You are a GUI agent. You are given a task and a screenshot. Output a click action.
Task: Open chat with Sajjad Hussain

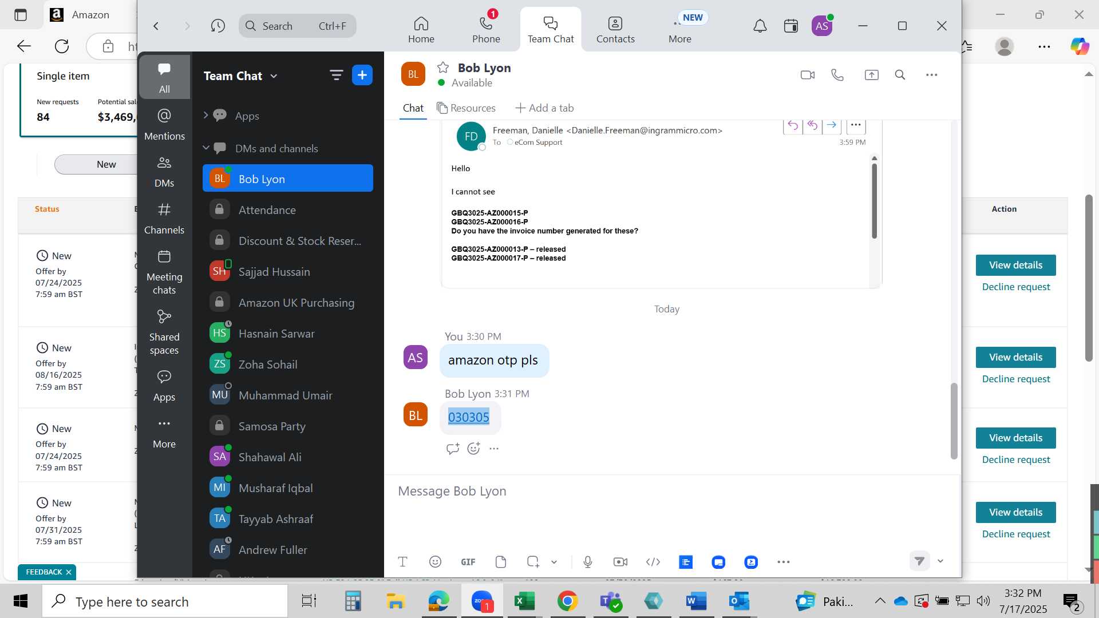288,271
